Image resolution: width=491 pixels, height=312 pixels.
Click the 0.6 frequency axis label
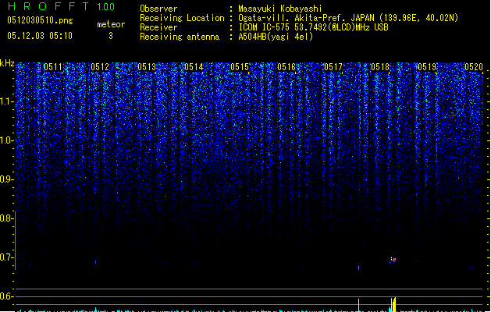click(x=6, y=296)
